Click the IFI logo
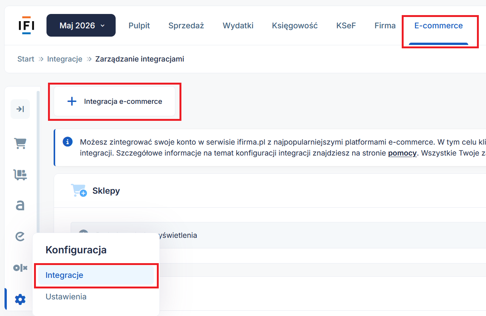 point(26,25)
